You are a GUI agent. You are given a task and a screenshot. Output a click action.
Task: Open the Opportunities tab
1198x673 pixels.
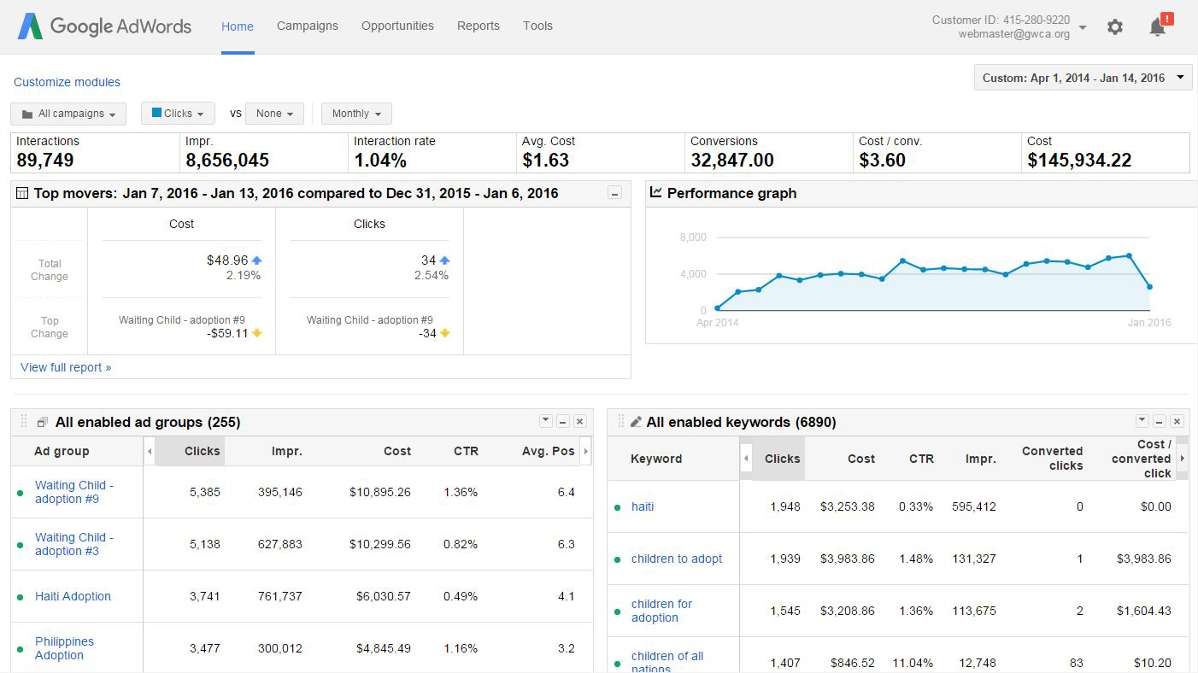(397, 26)
